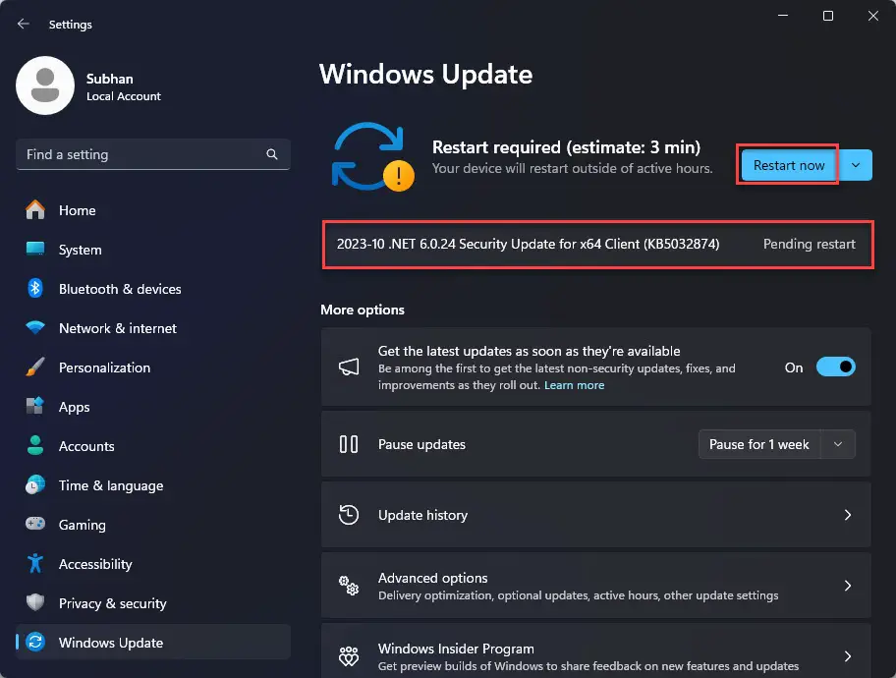Click the Accessibility figure icon
The height and width of the screenshot is (678, 896).
(35, 563)
